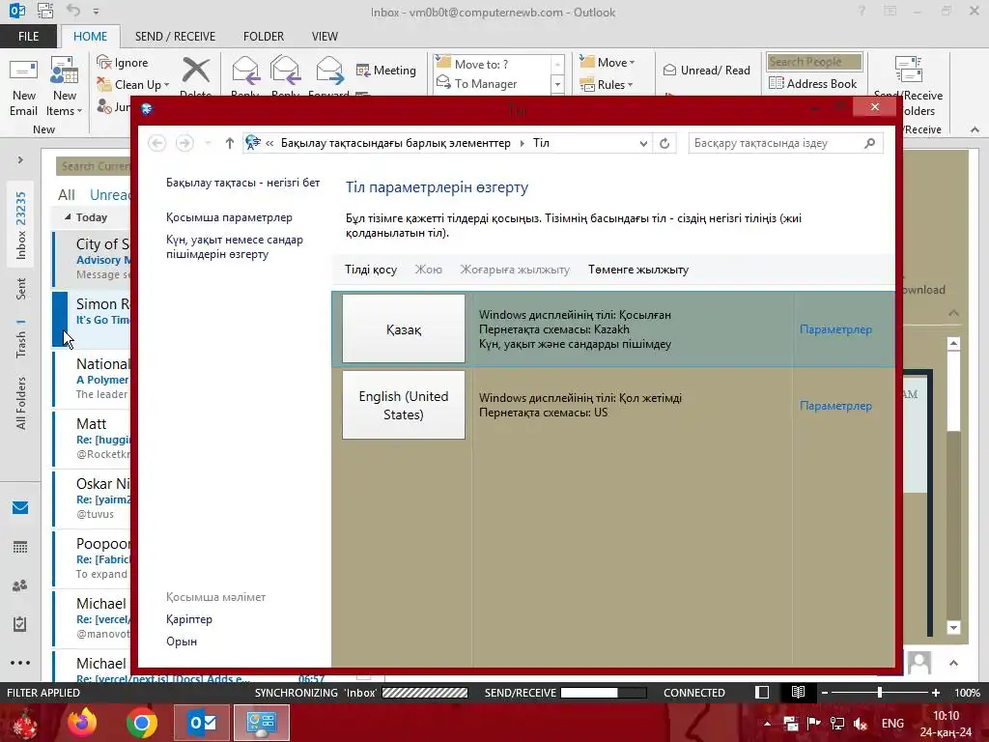Screen dimensions: 989x742
Task: Zoom in with plus button
Action: click(x=935, y=693)
